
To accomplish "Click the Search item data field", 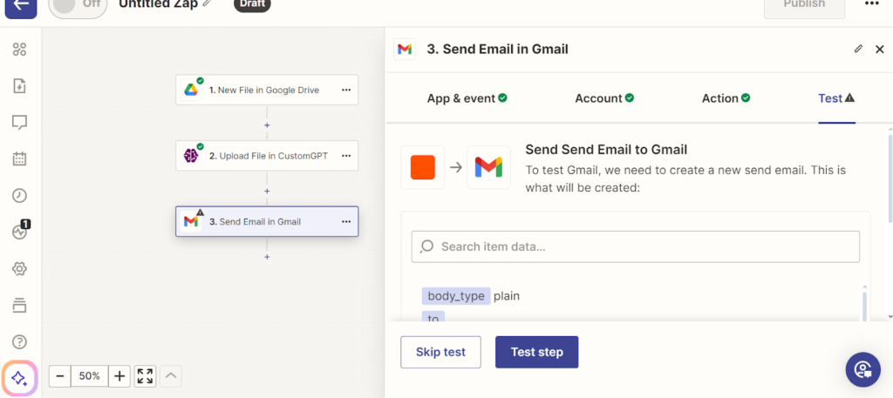I will click(635, 246).
